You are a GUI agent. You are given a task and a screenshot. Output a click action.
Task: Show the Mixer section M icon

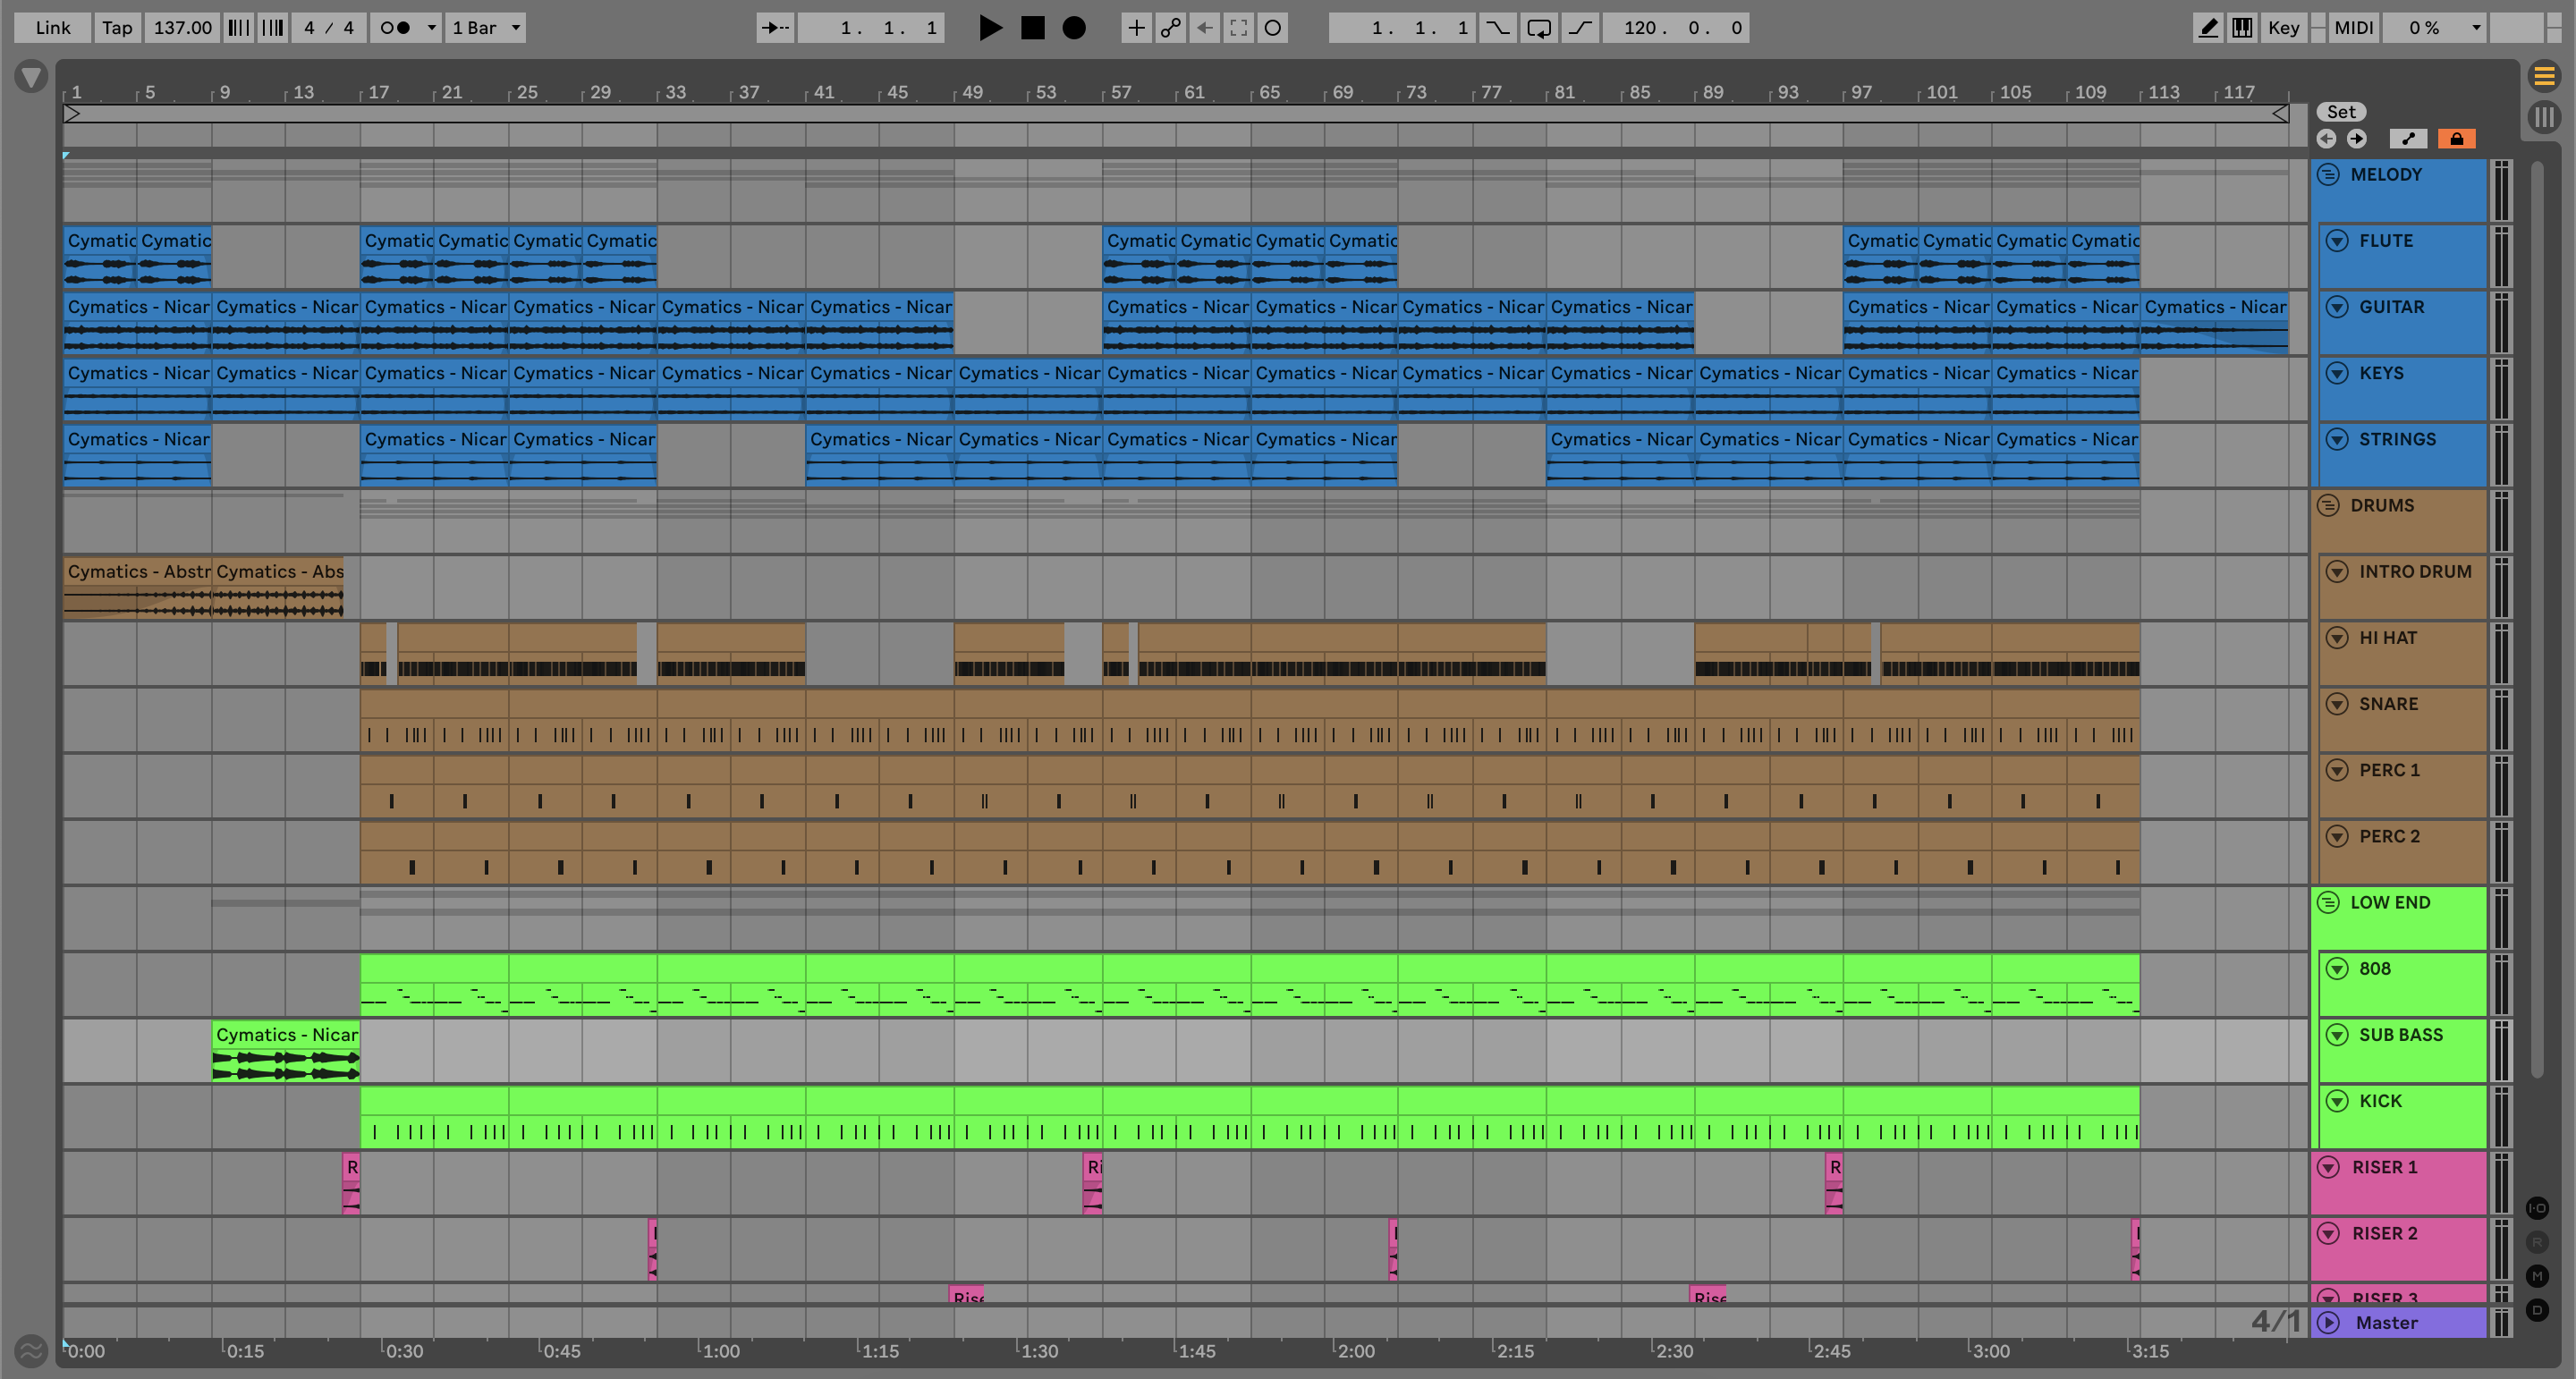(2537, 1276)
